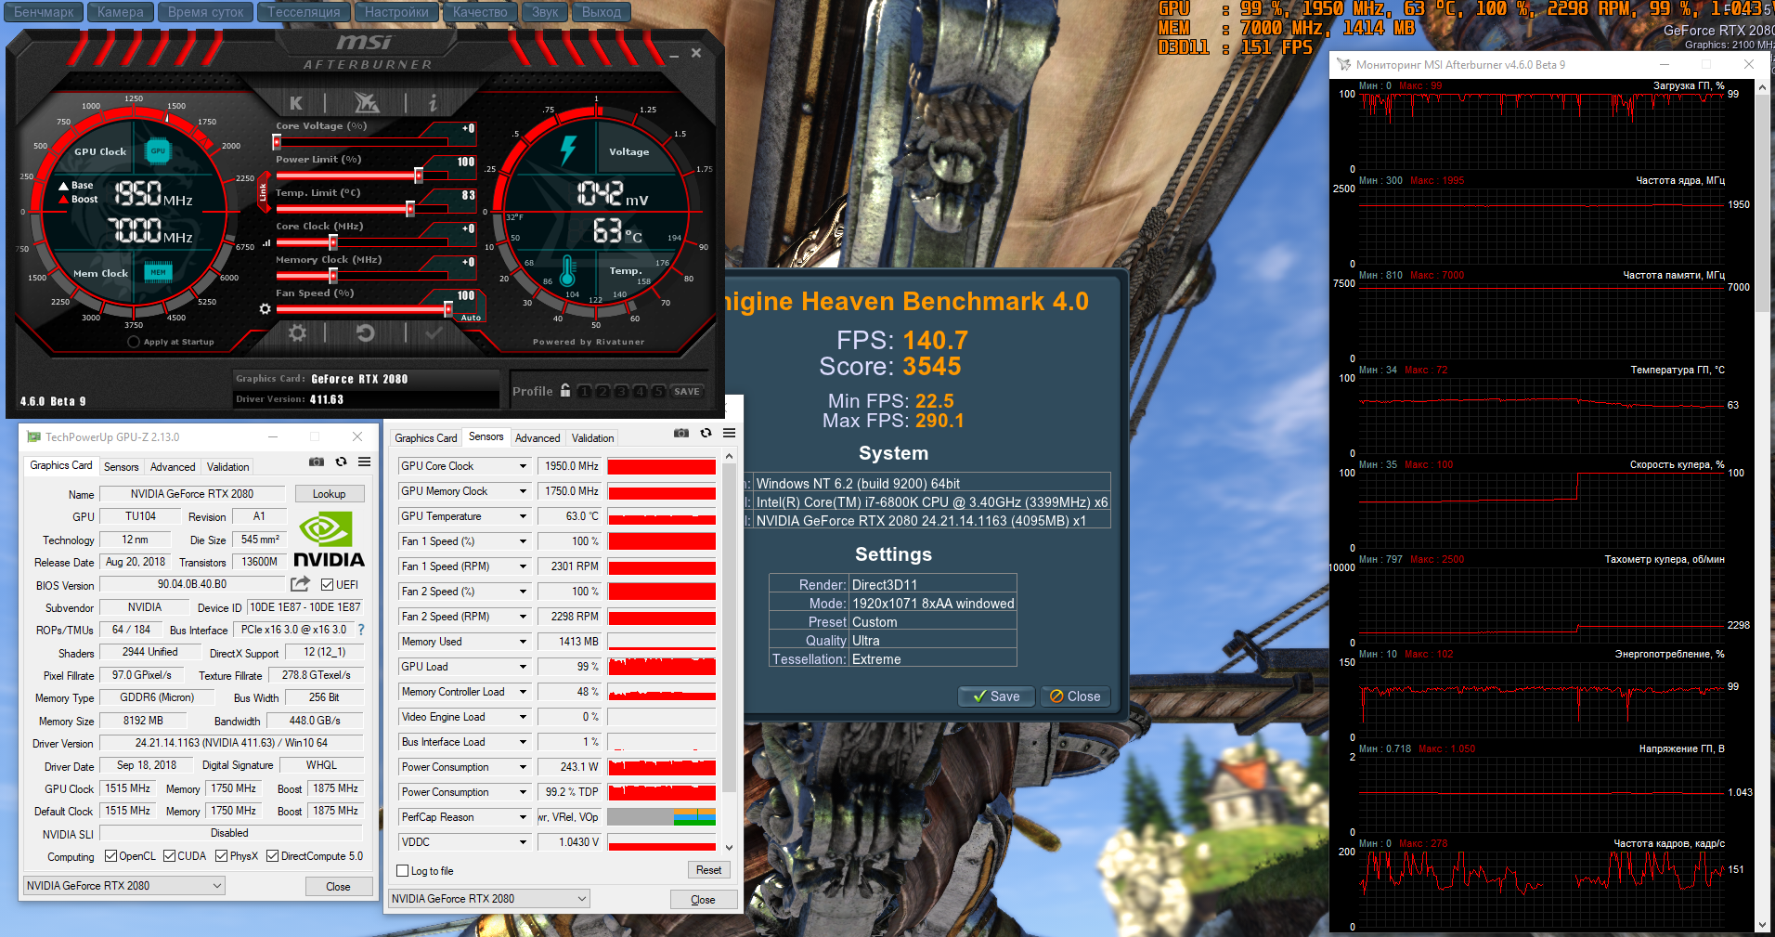Toggle the OpenCL checkbox
This screenshot has height=937, width=1775.
pyautogui.click(x=111, y=856)
